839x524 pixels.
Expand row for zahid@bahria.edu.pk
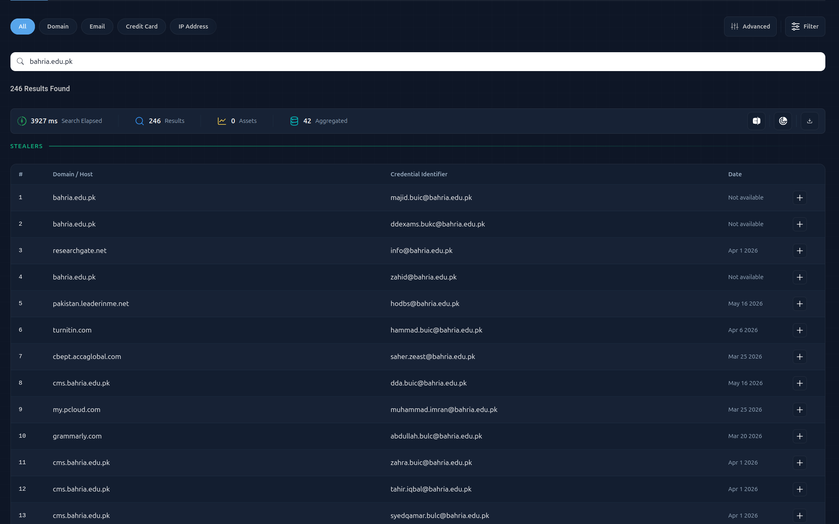(800, 277)
